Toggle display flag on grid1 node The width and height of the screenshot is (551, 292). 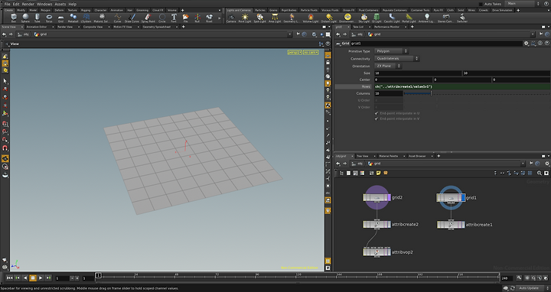pos(463,198)
